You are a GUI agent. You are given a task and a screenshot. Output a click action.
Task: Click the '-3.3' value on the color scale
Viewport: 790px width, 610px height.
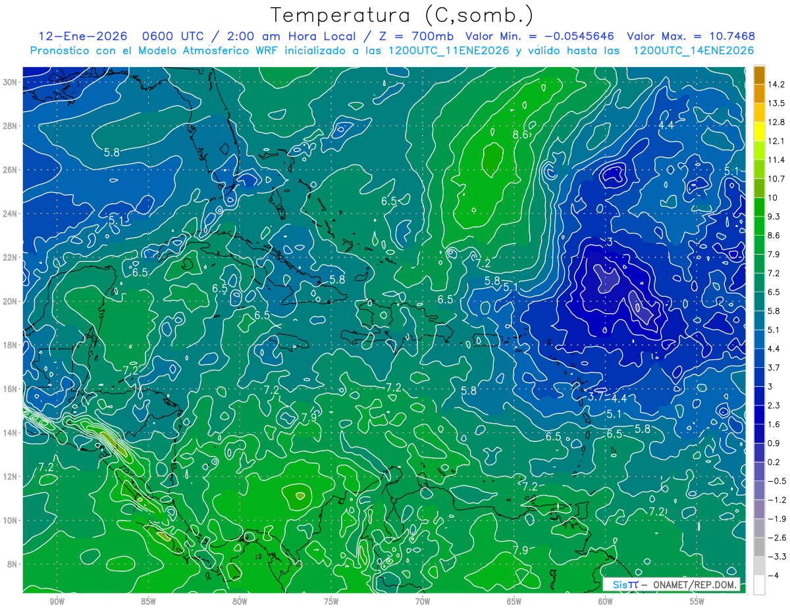pyautogui.click(x=777, y=557)
